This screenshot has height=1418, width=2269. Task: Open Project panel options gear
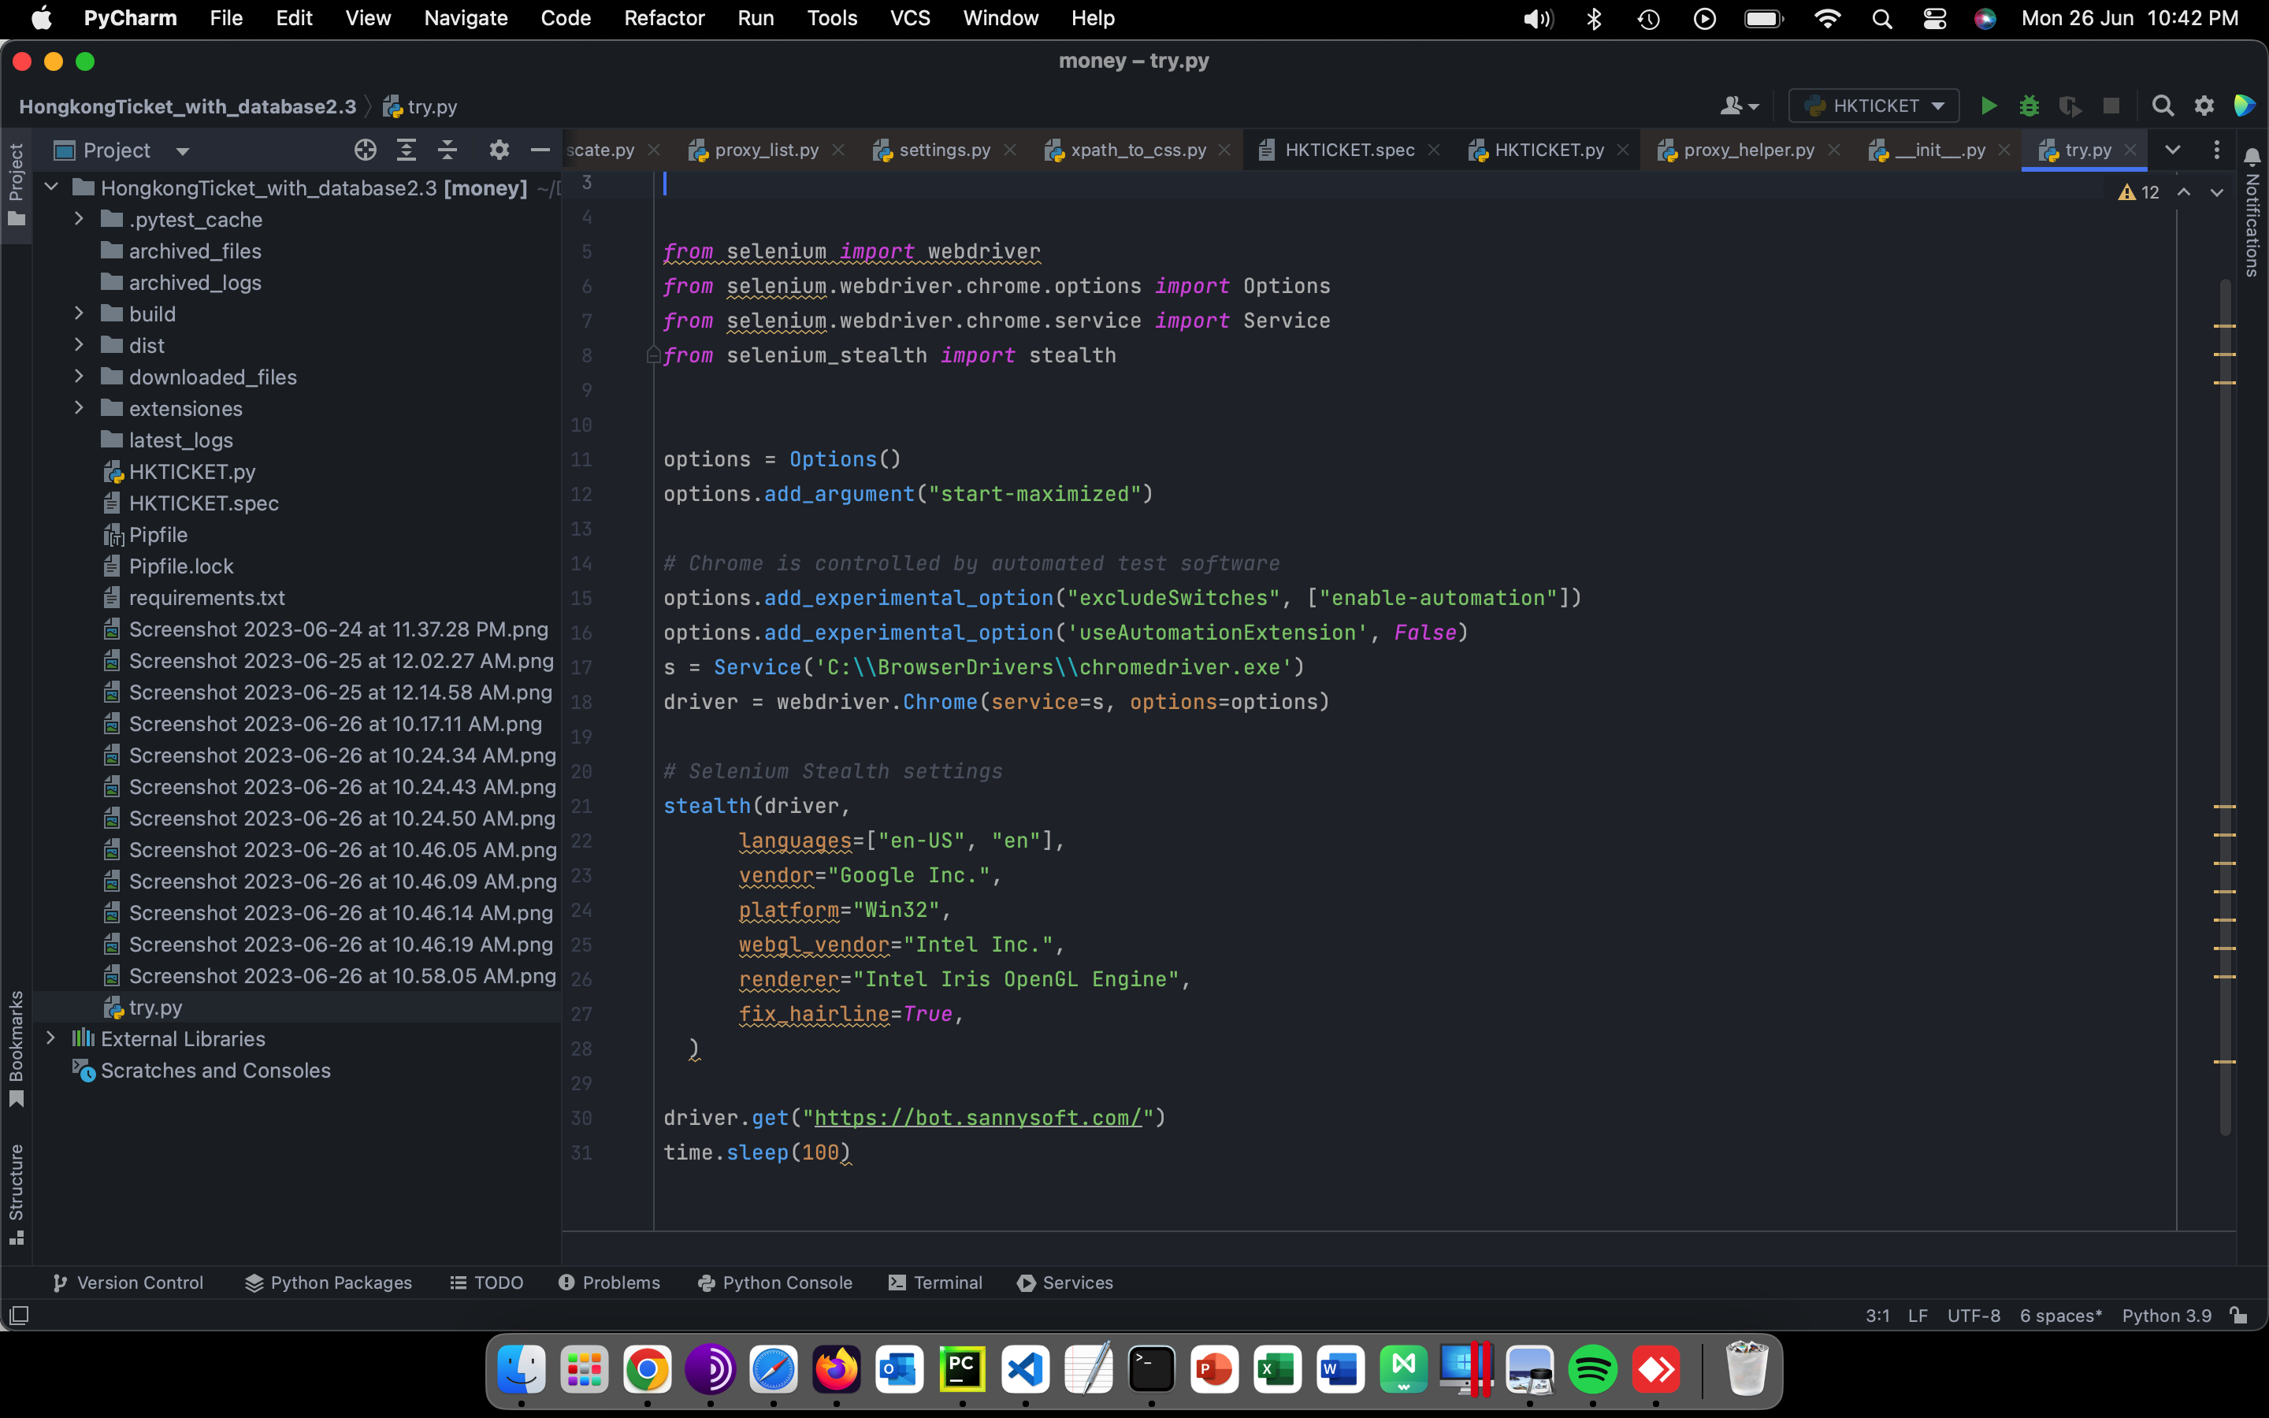(499, 150)
